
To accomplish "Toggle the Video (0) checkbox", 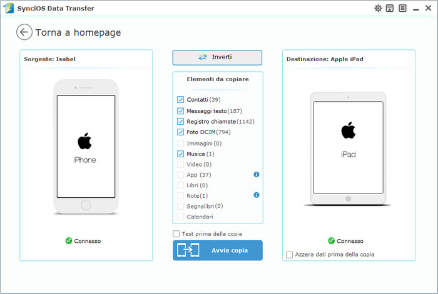I will pyautogui.click(x=180, y=164).
